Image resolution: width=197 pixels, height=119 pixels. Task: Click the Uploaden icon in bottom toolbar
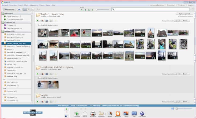tap(77, 113)
